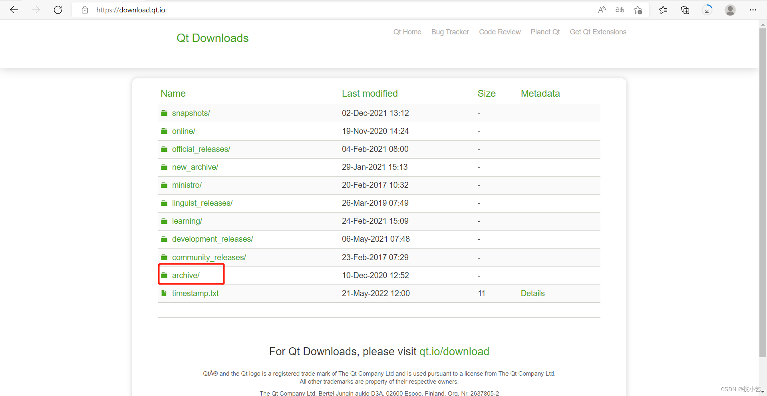Open the Collections icon
Screen dimensions: 767x396
685,10
